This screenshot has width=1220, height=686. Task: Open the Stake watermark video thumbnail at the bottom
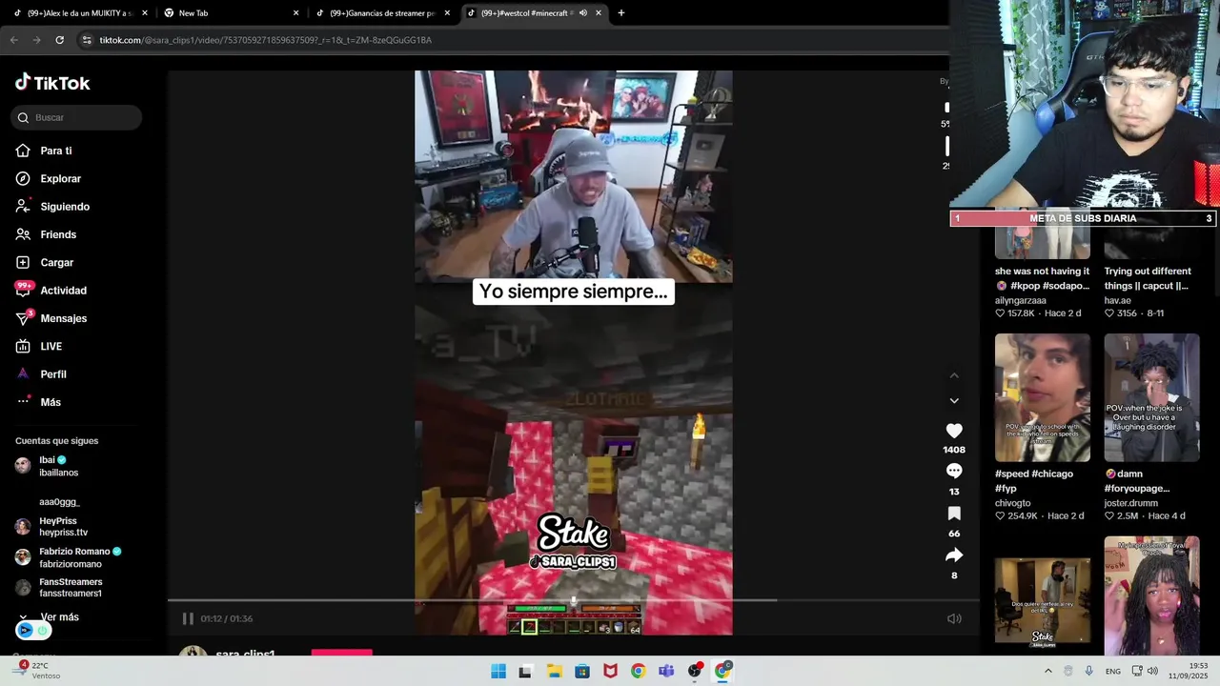pyautogui.click(x=1042, y=602)
